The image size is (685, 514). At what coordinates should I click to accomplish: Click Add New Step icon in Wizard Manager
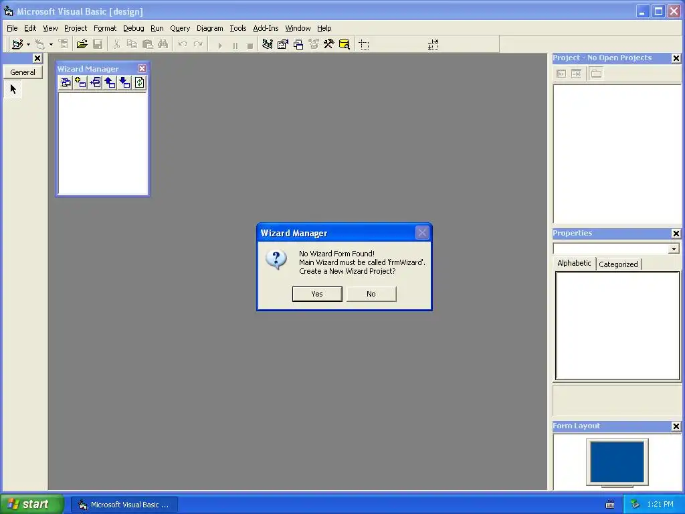click(x=80, y=82)
